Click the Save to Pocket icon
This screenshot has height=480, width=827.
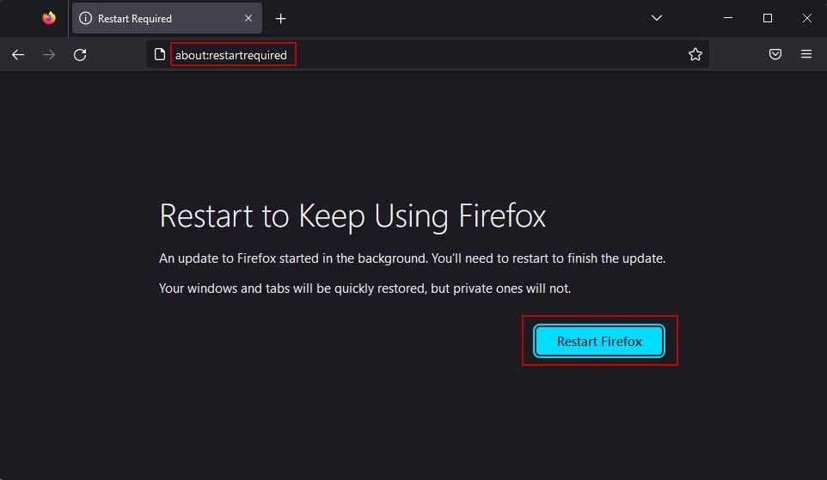click(x=775, y=54)
